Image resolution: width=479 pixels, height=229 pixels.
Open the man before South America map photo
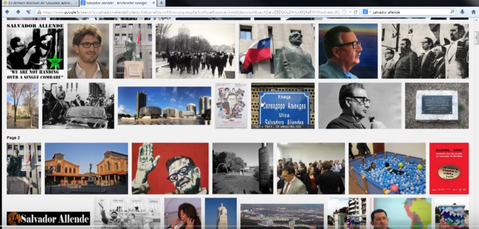click(401, 213)
